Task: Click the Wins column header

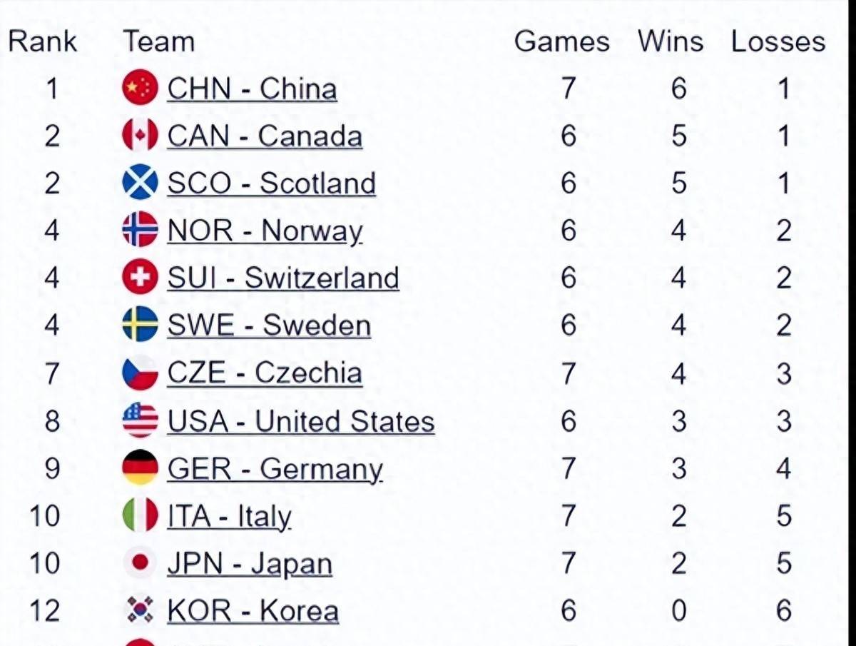Action: pyautogui.click(x=670, y=41)
